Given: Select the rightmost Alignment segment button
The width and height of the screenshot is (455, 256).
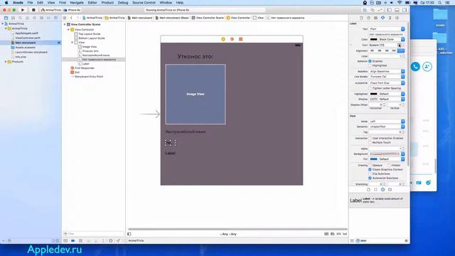Looking at the screenshot, I should pyautogui.click(x=401, y=50).
